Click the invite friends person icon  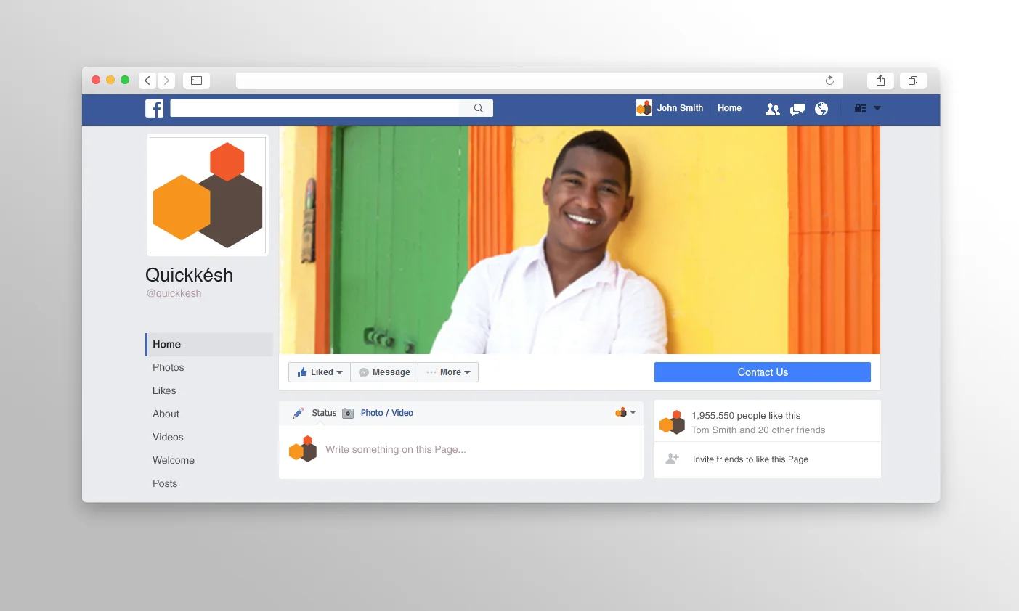pyautogui.click(x=671, y=459)
